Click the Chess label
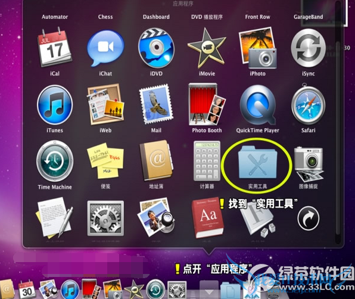Image resolution: width=355 pixels, height=299 pixels. coord(105,17)
